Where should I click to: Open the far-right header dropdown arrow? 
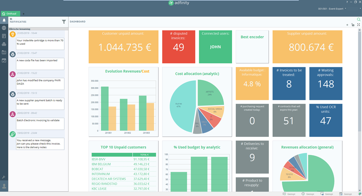tap(356, 9)
